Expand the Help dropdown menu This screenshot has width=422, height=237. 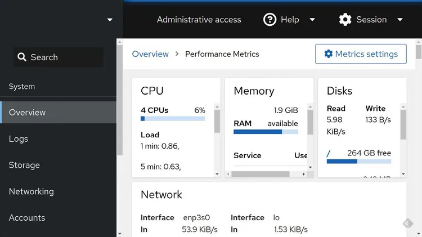(312, 20)
